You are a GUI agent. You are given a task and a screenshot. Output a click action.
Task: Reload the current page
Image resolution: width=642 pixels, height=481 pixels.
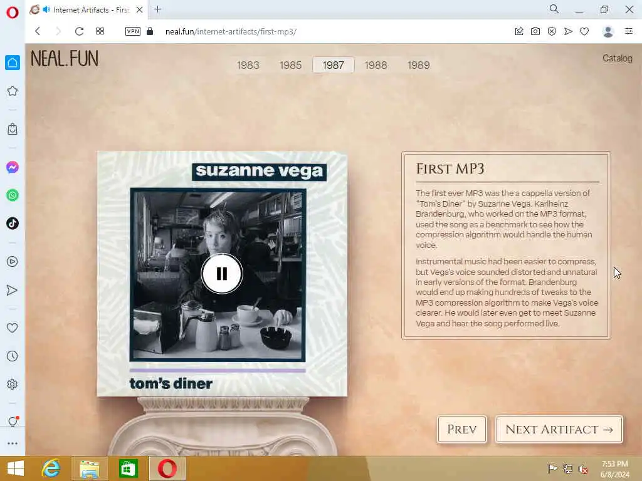point(79,31)
